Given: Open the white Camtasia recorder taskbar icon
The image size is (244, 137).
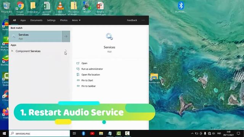Looking at the screenshot, I should 127,134.
